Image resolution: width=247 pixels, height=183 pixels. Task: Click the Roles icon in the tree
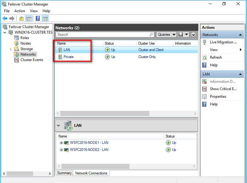(x=17, y=38)
